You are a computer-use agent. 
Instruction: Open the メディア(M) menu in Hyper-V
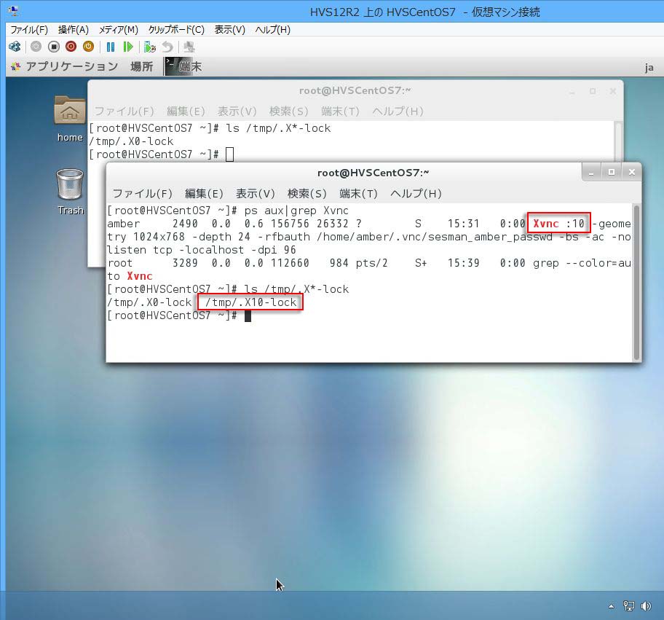(118, 30)
